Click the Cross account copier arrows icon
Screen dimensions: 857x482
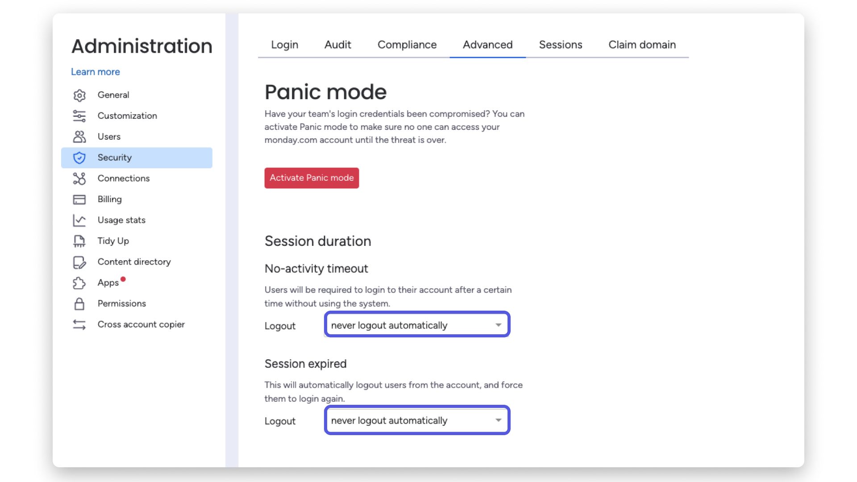click(x=79, y=324)
